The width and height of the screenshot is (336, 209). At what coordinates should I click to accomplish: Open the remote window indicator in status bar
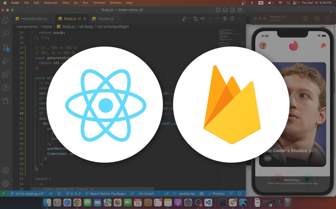pos(3,194)
